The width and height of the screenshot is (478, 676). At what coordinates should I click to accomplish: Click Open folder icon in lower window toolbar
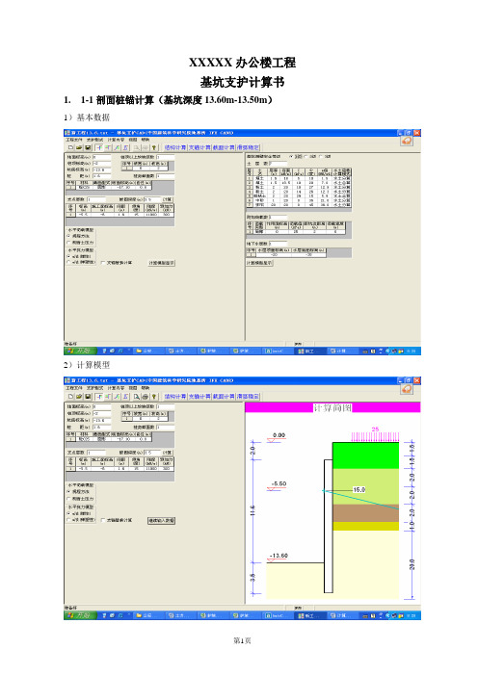(x=79, y=396)
